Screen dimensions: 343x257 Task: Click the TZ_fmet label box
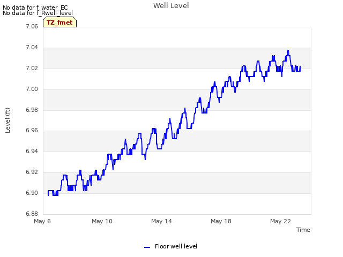tap(59, 22)
